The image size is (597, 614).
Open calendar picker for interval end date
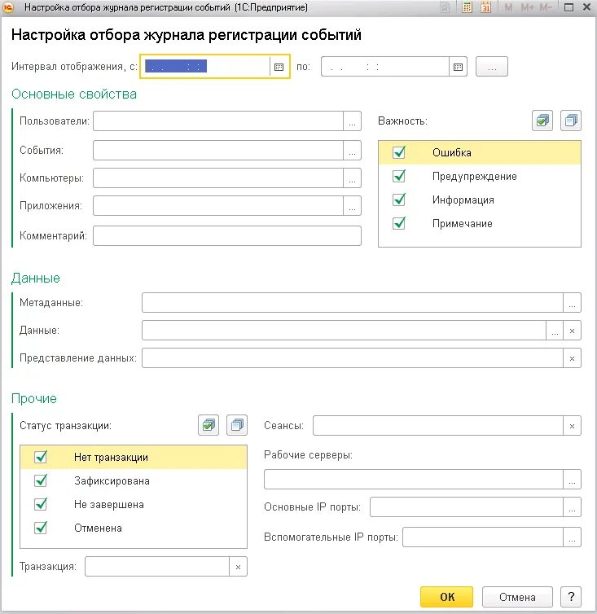[x=458, y=67]
